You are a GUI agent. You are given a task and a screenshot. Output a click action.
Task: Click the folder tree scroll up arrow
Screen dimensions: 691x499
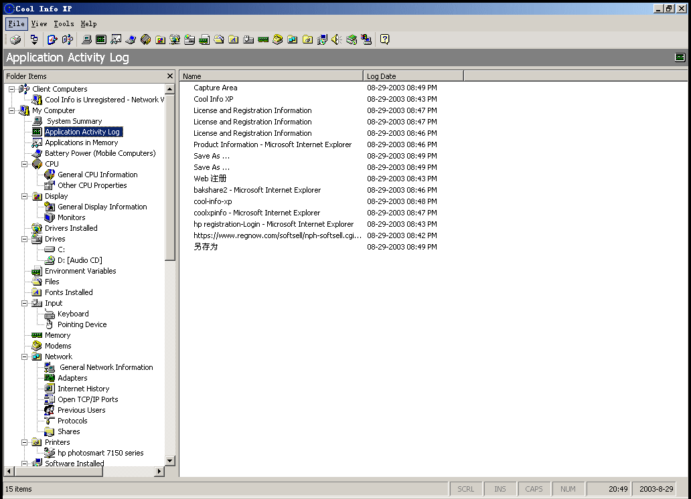tap(170, 89)
